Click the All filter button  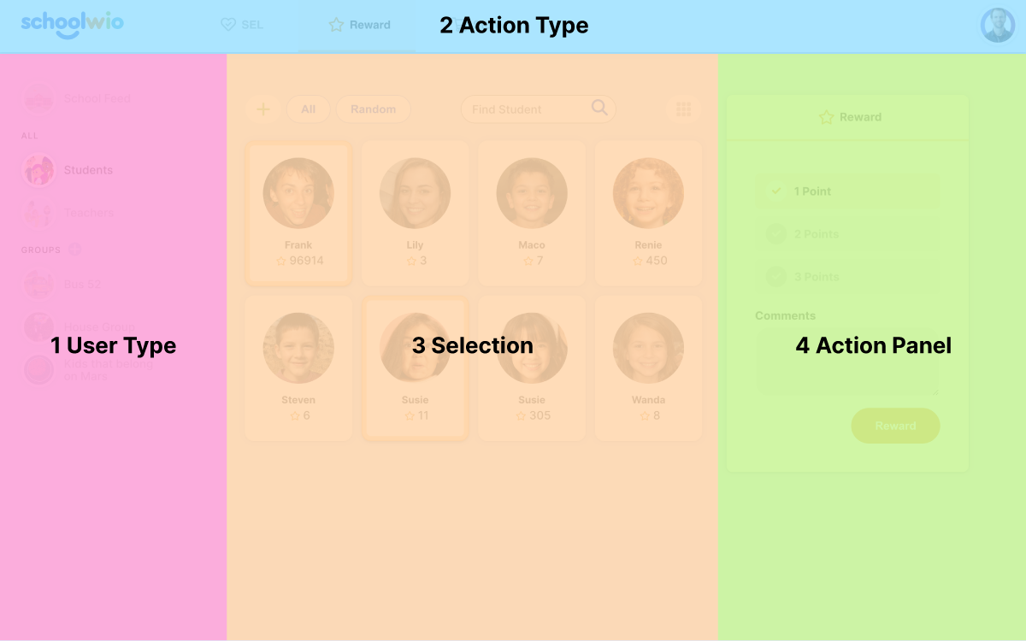click(308, 109)
